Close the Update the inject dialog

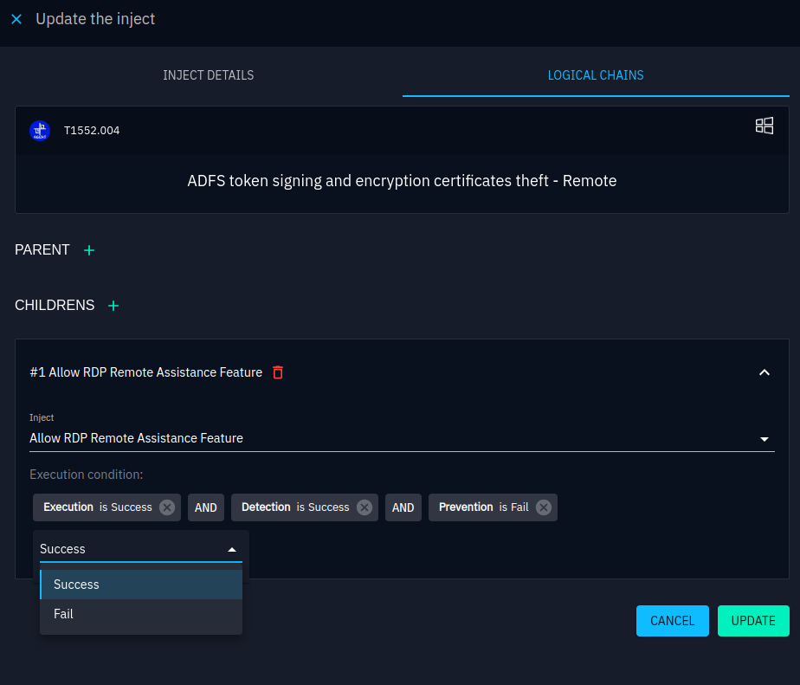point(16,19)
